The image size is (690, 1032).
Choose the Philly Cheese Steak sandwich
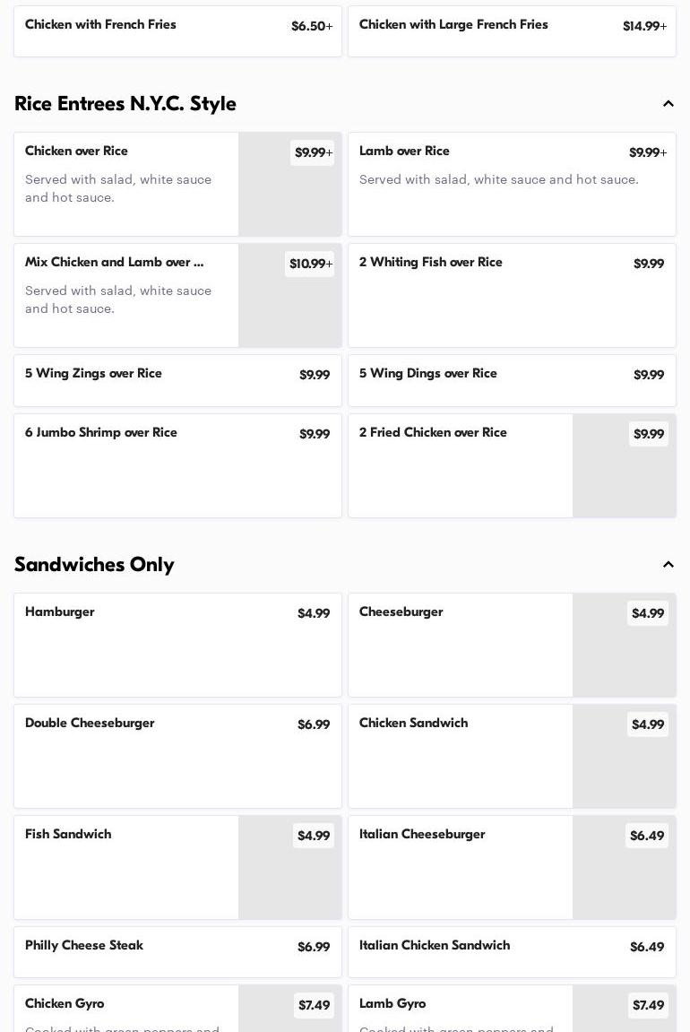coord(177,951)
